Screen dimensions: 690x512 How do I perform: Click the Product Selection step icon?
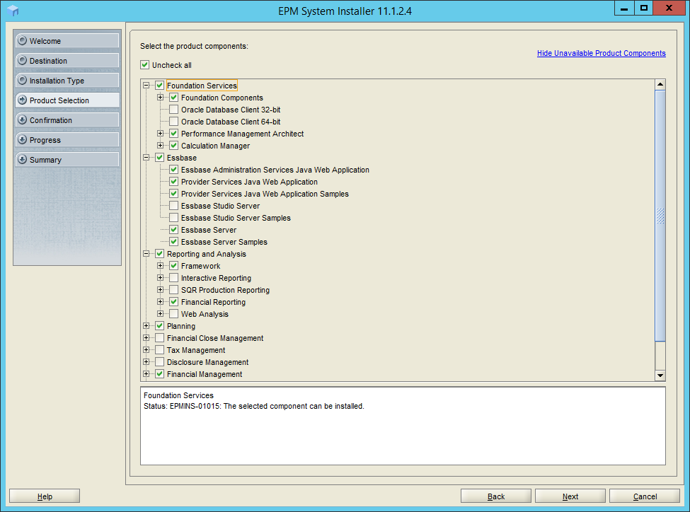click(x=22, y=100)
